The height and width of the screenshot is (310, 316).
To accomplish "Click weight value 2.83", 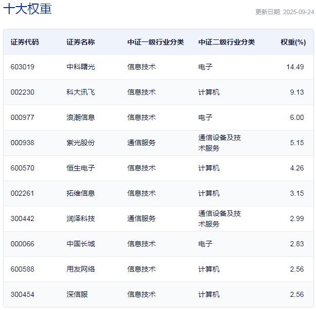I will click(297, 244).
